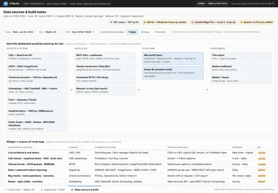Click Checks & narcotics PSTrax card
This screenshot has height=193, width=278.
pyautogui.click(x=37, y=79)
